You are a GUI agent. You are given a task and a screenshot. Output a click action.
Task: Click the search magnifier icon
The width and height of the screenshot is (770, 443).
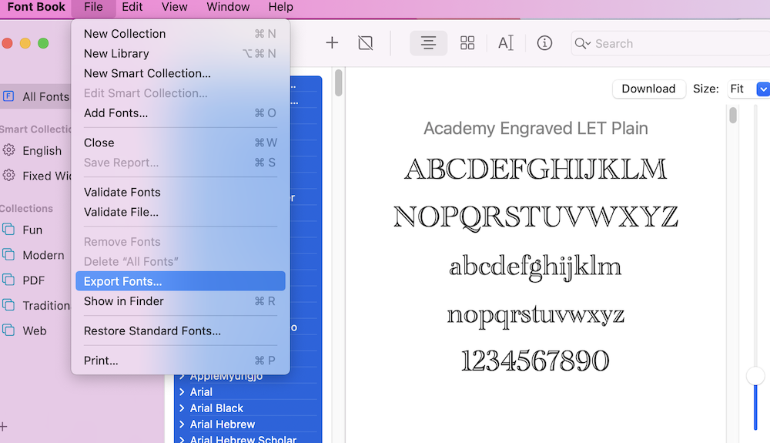[582, 44]
